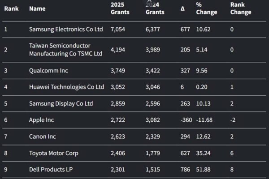Click the Rank Change column header

(x=240, y=9)
